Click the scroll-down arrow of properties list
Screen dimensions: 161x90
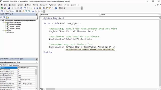tap(36, 89)
